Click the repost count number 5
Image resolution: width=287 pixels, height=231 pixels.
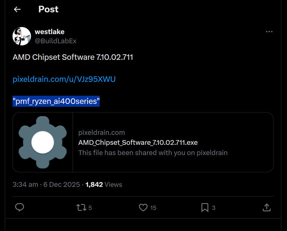(x=90, y=208)
